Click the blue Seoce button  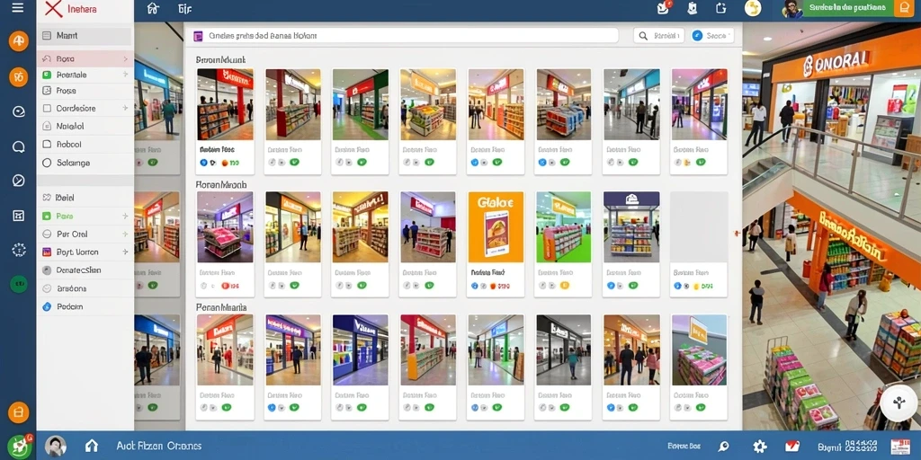click(x=712, y=36)
